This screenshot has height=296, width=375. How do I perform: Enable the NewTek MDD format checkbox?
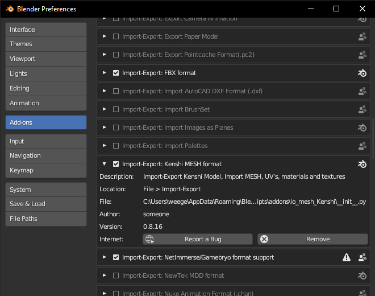[x=116, y=276]
